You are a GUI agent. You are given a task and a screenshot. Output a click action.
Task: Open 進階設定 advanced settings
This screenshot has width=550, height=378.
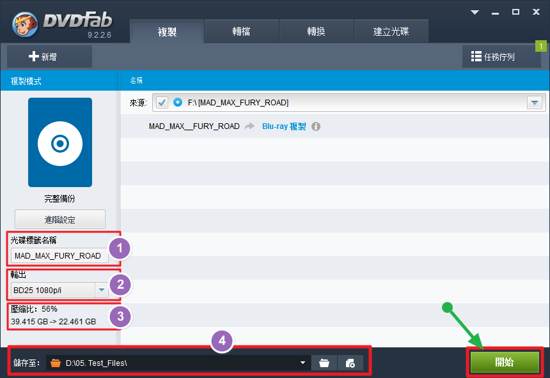point(60,219)
